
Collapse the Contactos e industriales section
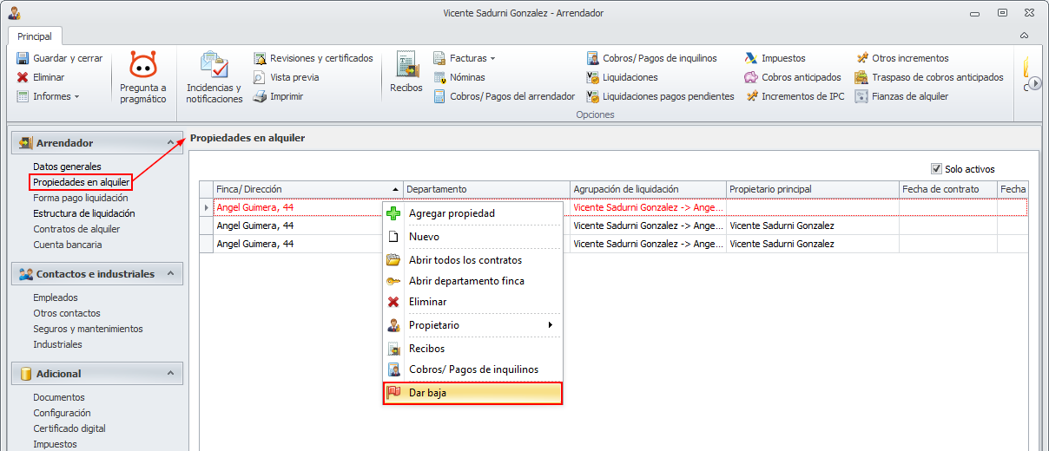[x=171, y=274]
